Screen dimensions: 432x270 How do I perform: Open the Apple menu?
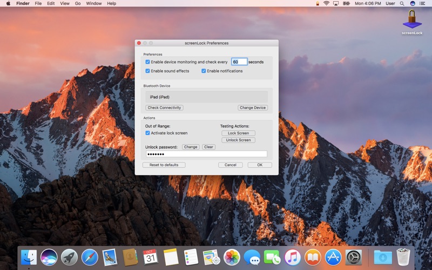coord(8,3)
